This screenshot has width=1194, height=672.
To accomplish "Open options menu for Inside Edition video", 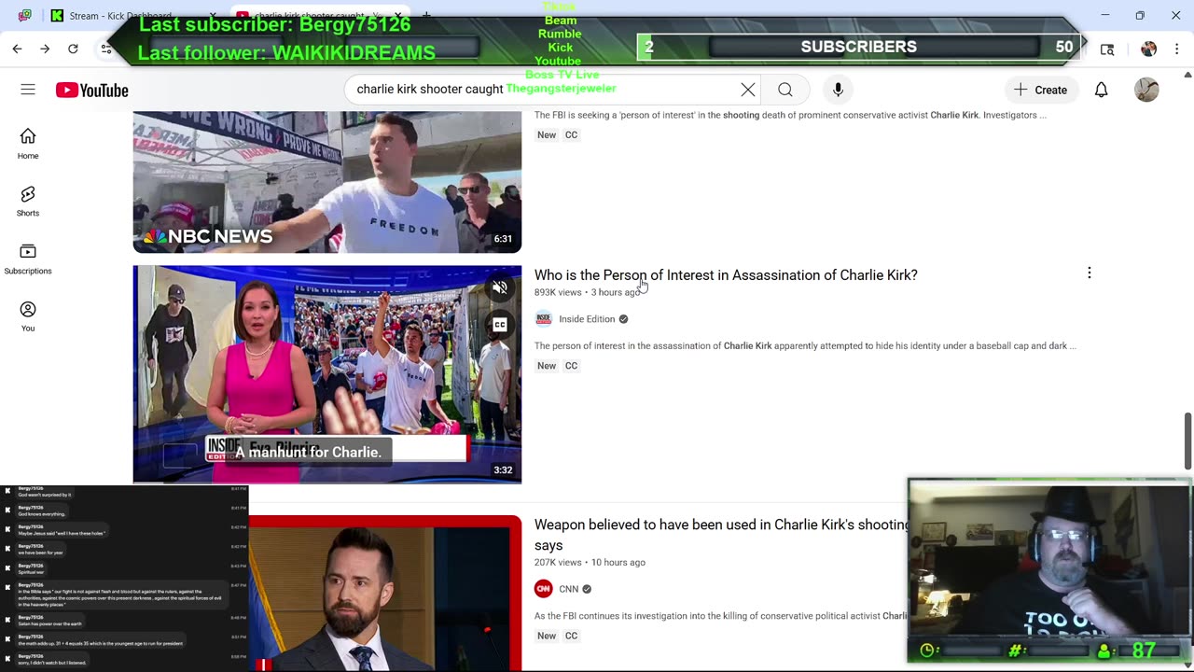I will (x=1089, y=273).
